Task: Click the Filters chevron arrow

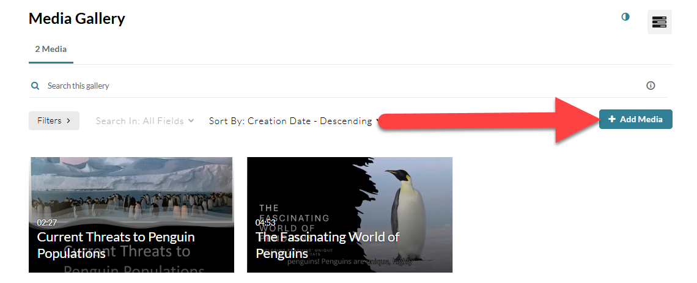Action: point(68,121)
